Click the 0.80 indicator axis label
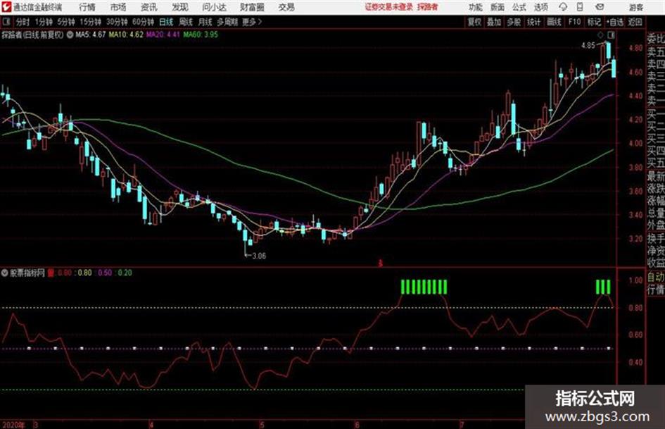The height and width of the screenshot is (429, 665). [635, 308]
